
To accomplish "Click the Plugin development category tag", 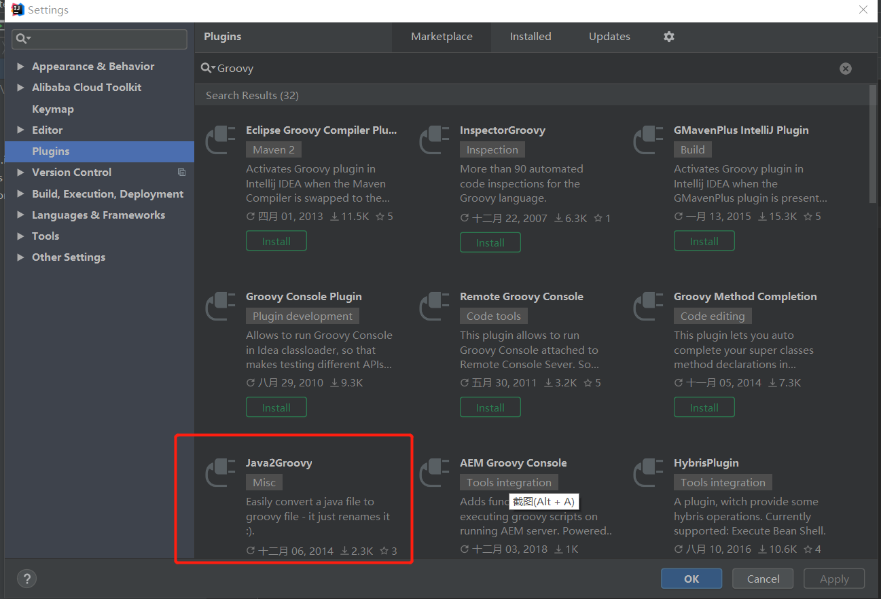I will pyautogui.click(x=302, y=316).
